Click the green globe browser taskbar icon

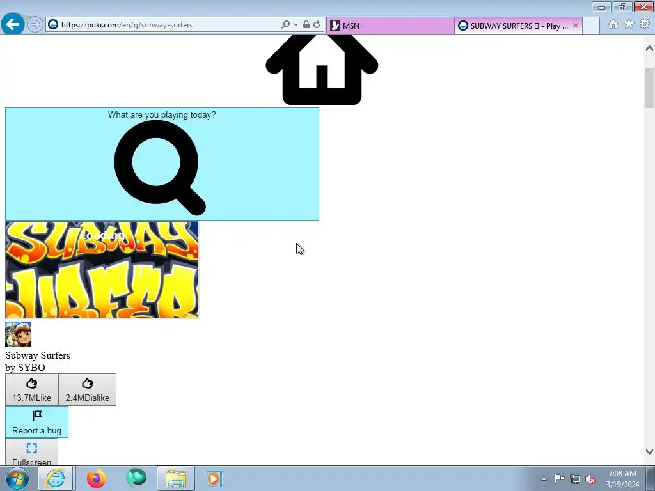point(136,478)
